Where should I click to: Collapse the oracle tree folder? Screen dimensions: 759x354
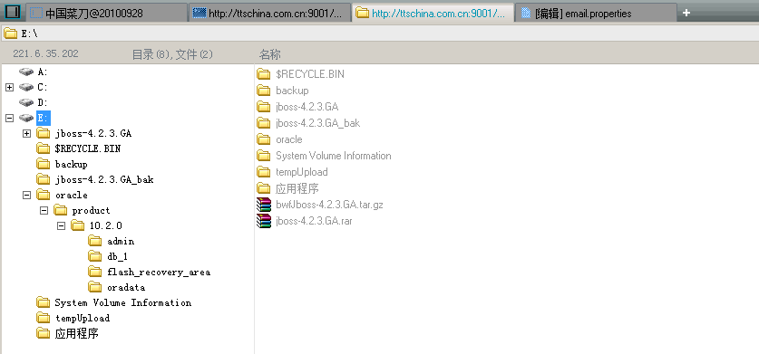(x=26, y=195)
